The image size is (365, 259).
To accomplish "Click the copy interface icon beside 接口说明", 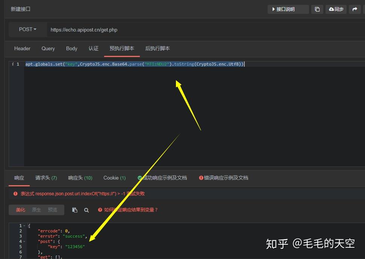I will click(x=317, y=9).
